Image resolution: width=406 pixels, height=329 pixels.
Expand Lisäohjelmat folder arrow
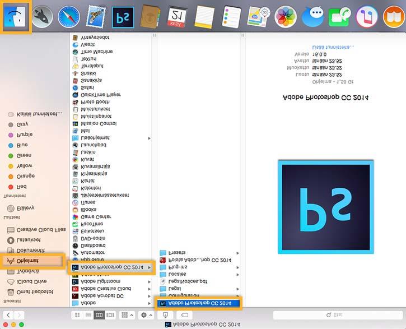(x=149, y=138)
